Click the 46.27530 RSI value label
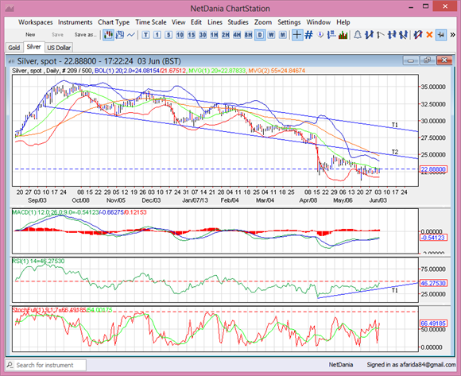 pyautogui.click(x=434, y=283)
